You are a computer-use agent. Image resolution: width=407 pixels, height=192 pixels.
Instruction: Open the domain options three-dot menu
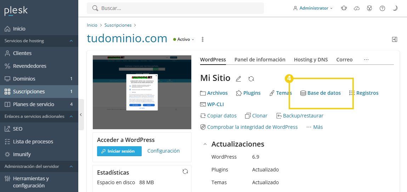(203, 39)
